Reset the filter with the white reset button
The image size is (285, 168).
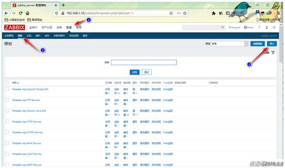(146, 72)
